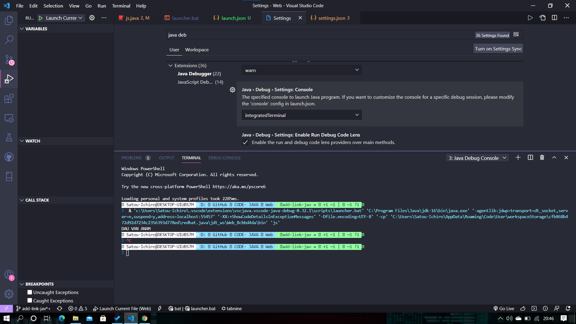Open the Search view in activity bar

[x=9, y=40]
